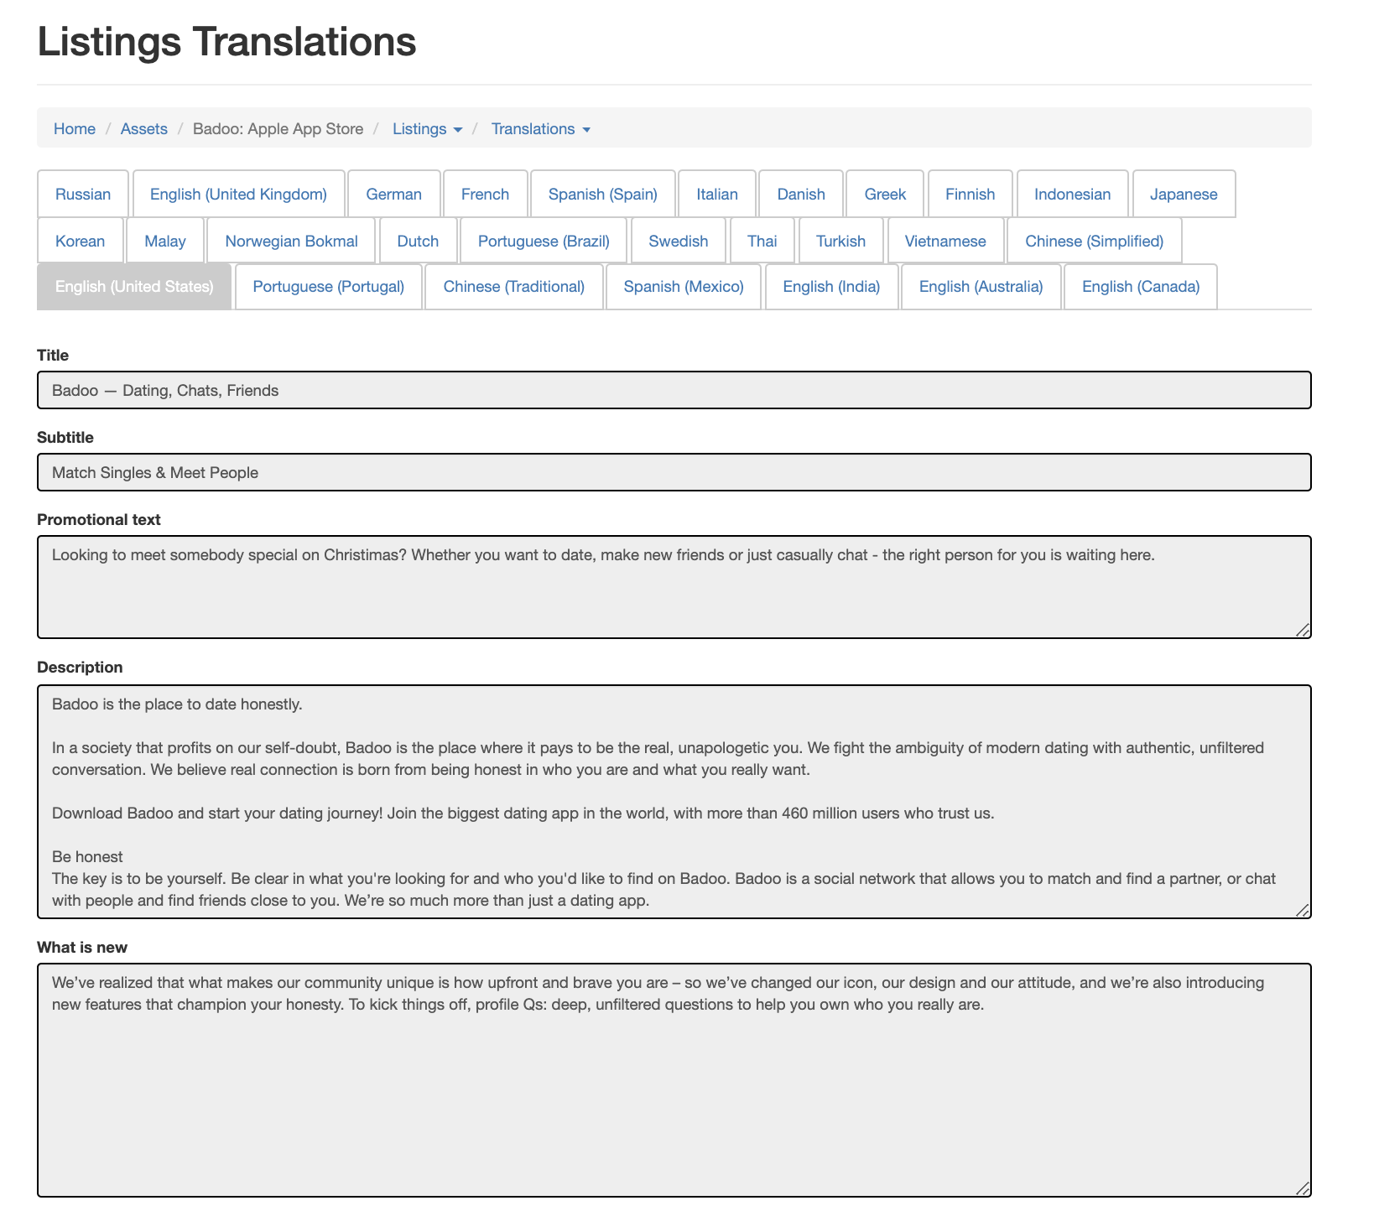Select the Italian tab
This screenshot has height=1211, width=1379.
coord(717,194)
